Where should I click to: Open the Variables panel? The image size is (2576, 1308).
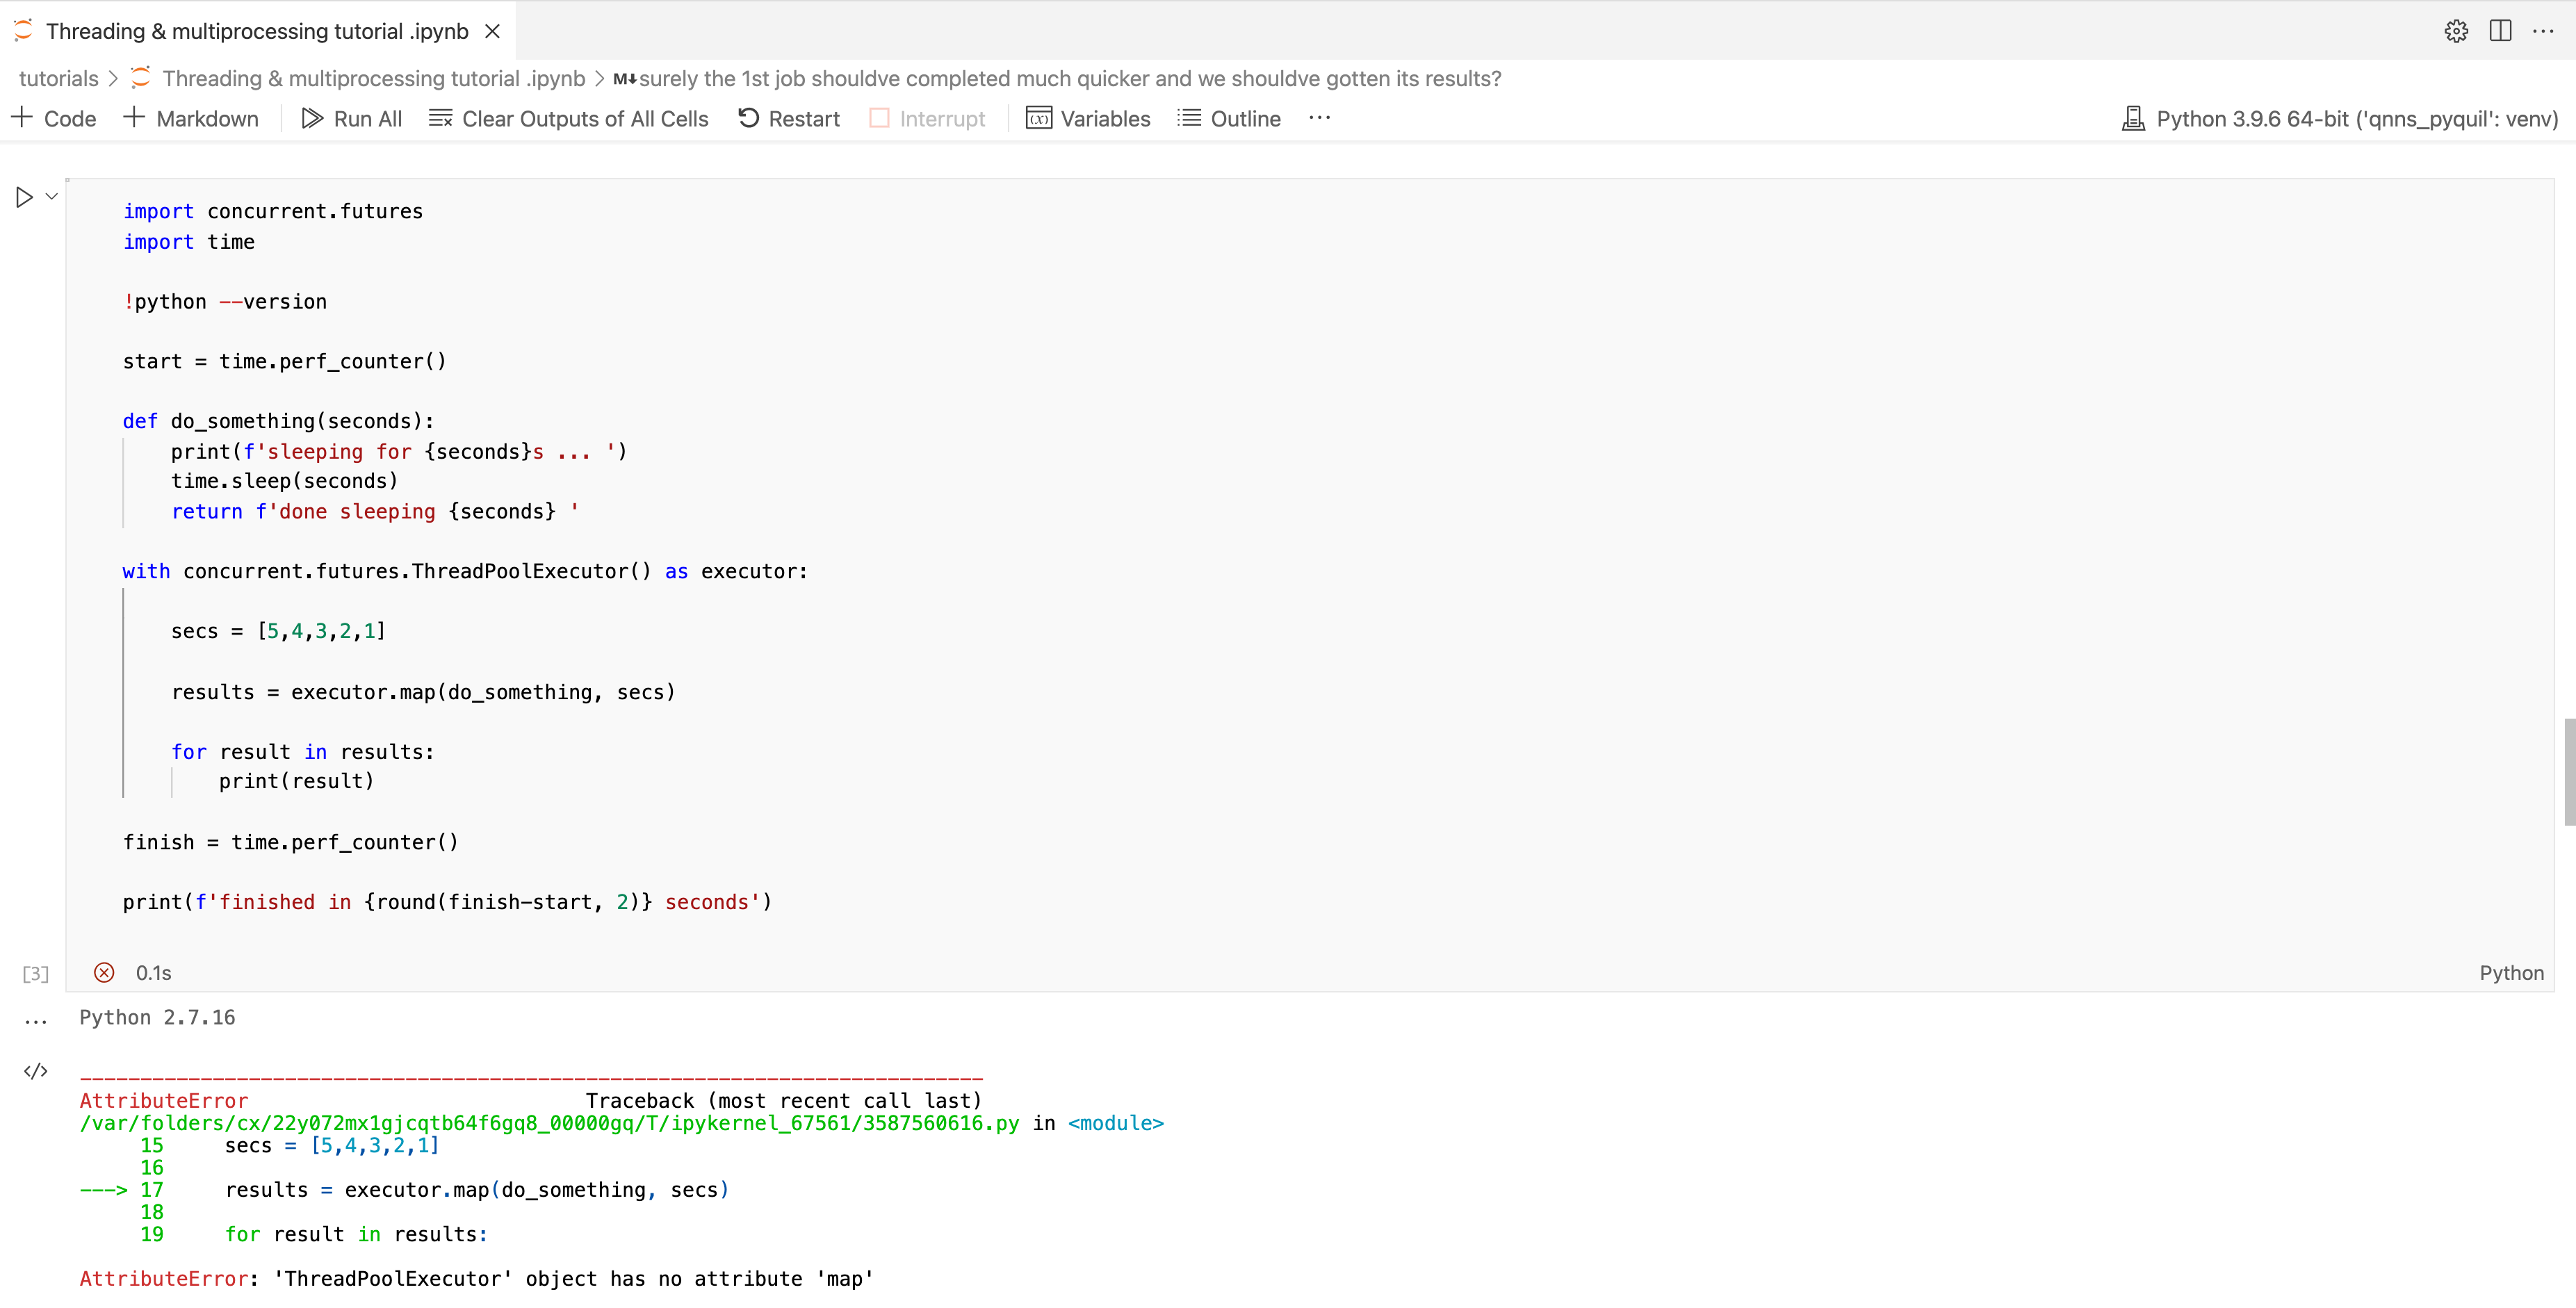pos(1088,118)
